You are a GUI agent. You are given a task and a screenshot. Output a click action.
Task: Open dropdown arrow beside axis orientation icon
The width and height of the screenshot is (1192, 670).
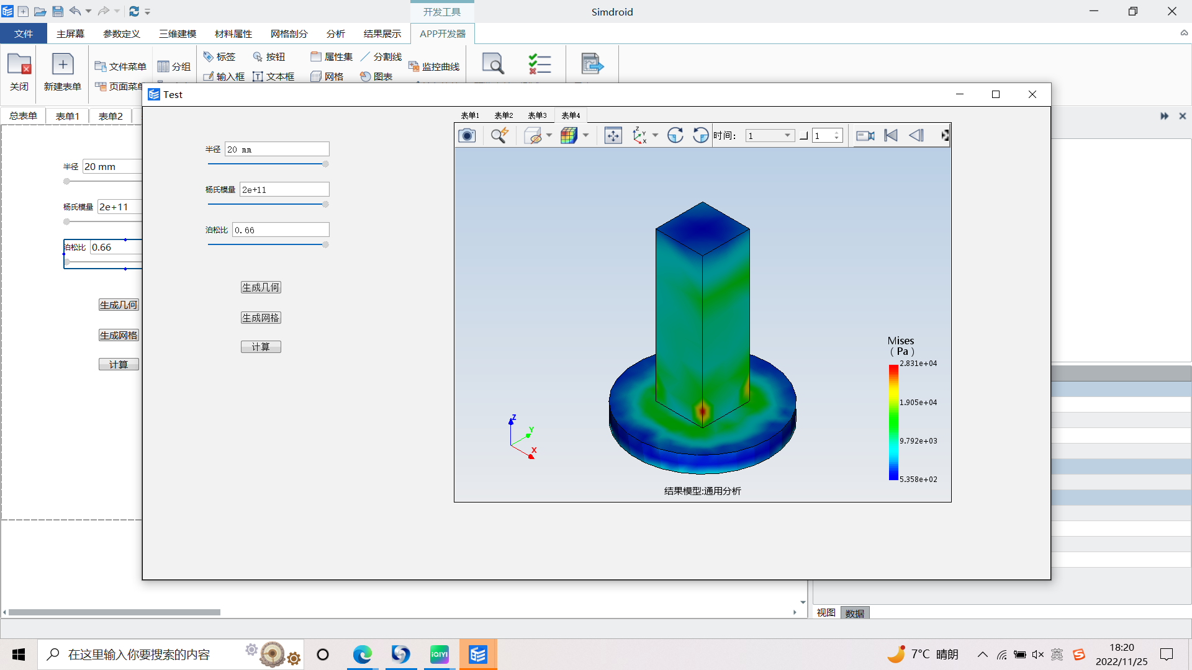click(x=655, y=135)
